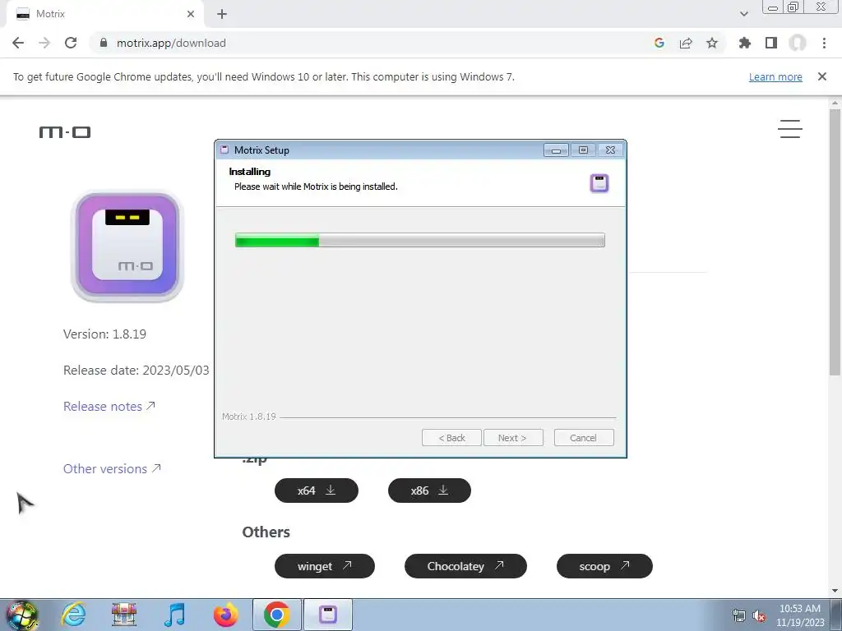Open the store-front icon on the taskbar
Screen dimensions: 842x631
point(124,615)
